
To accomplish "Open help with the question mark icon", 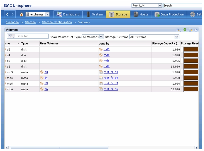I will (196, 30).
